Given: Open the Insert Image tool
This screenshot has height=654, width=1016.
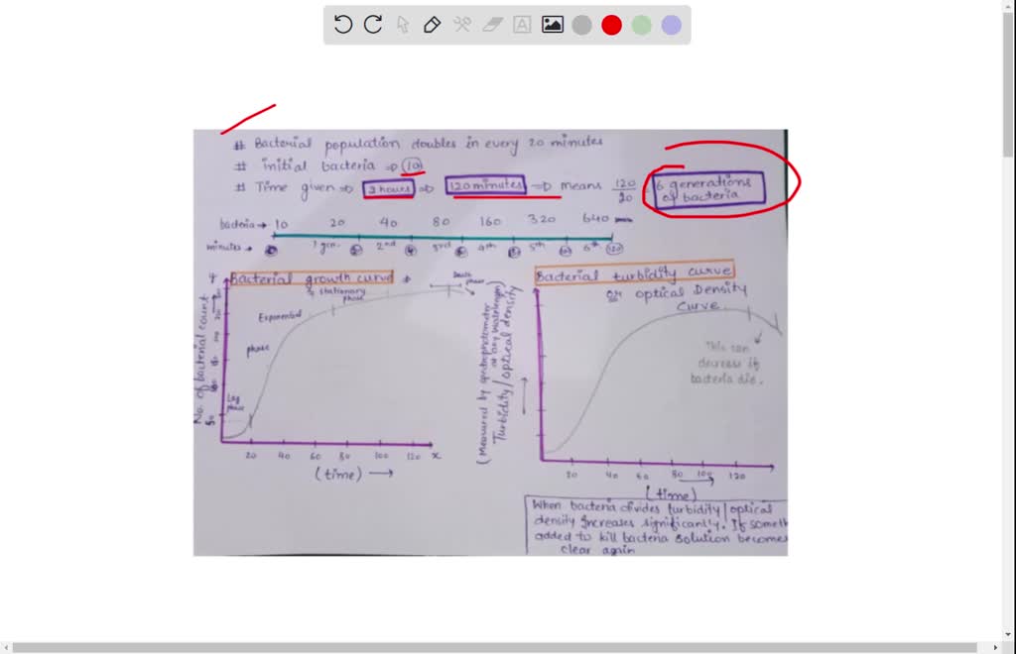Looking at the screenshot, I should pyautogui.click(x=552, y=24).
